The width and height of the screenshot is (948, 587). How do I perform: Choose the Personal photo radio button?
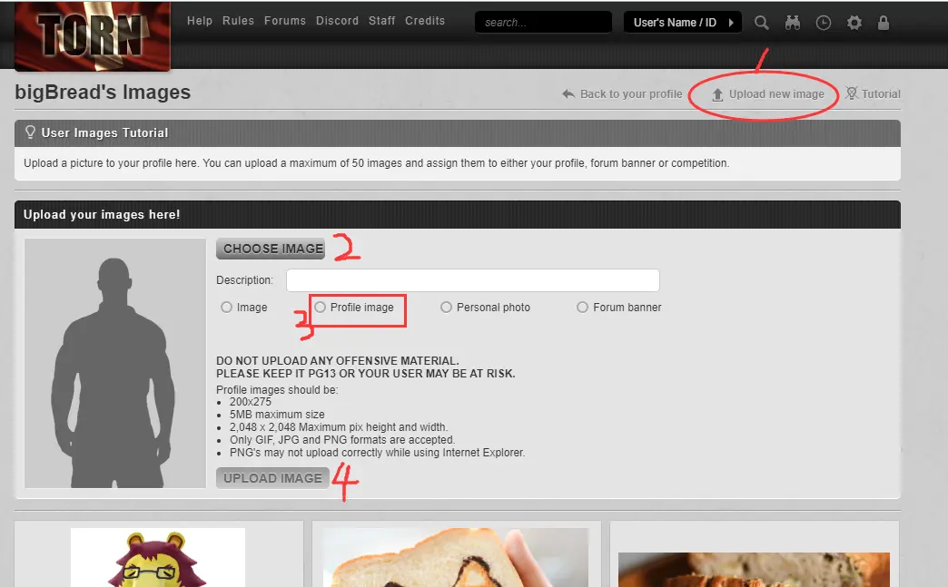pos(446,308)
